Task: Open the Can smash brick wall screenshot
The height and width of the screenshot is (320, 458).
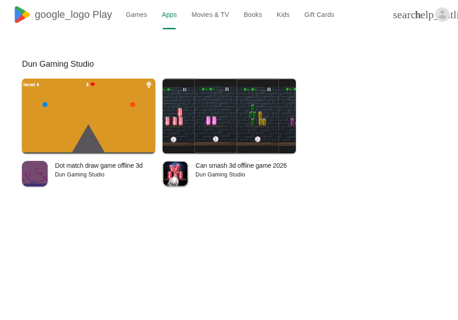Action: (x=229, y=116)
